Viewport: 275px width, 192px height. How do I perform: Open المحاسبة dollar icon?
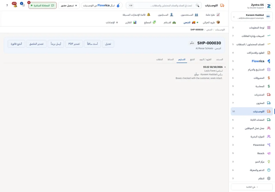tap(269, 86)
